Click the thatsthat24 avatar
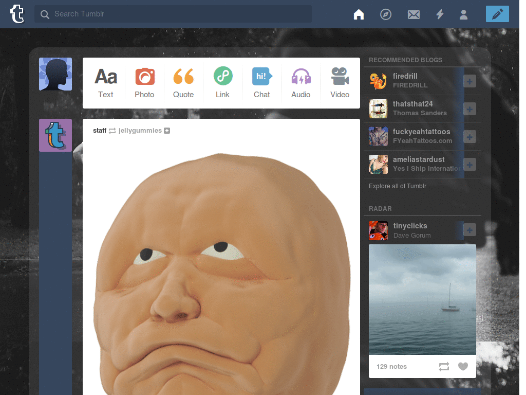This screenshot has width=526, height=395. (x=378, y=109)
